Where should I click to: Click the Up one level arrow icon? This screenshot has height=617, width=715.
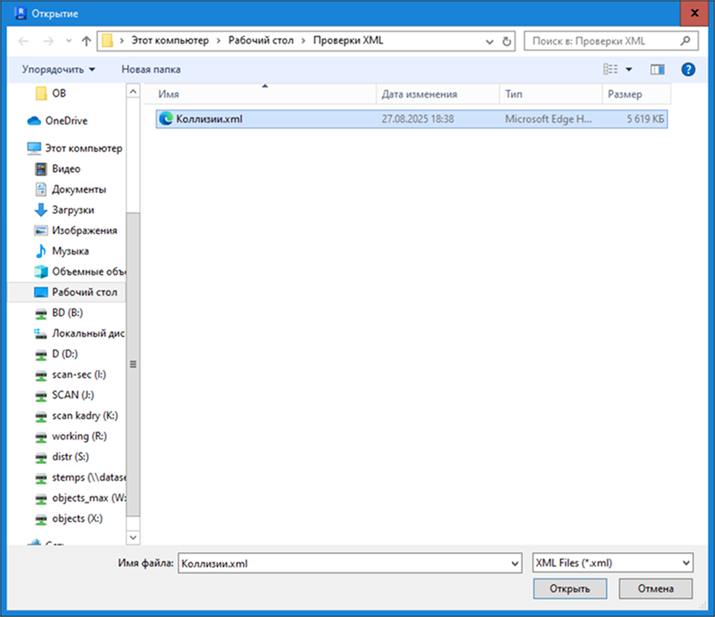[86, 41]
